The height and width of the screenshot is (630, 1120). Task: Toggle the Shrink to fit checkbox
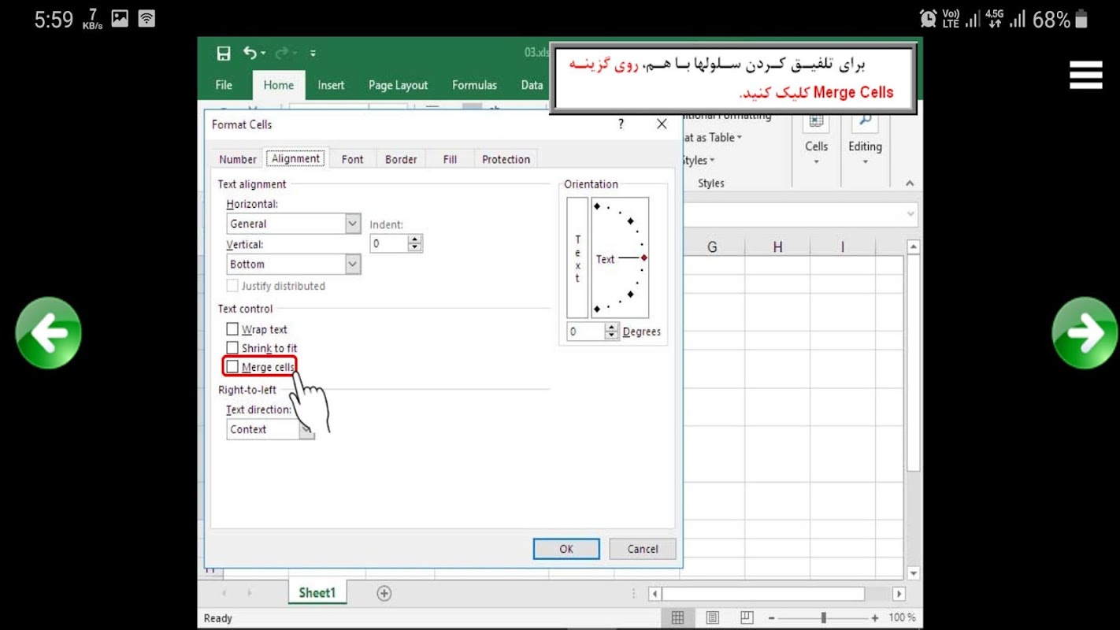[232, 347]
